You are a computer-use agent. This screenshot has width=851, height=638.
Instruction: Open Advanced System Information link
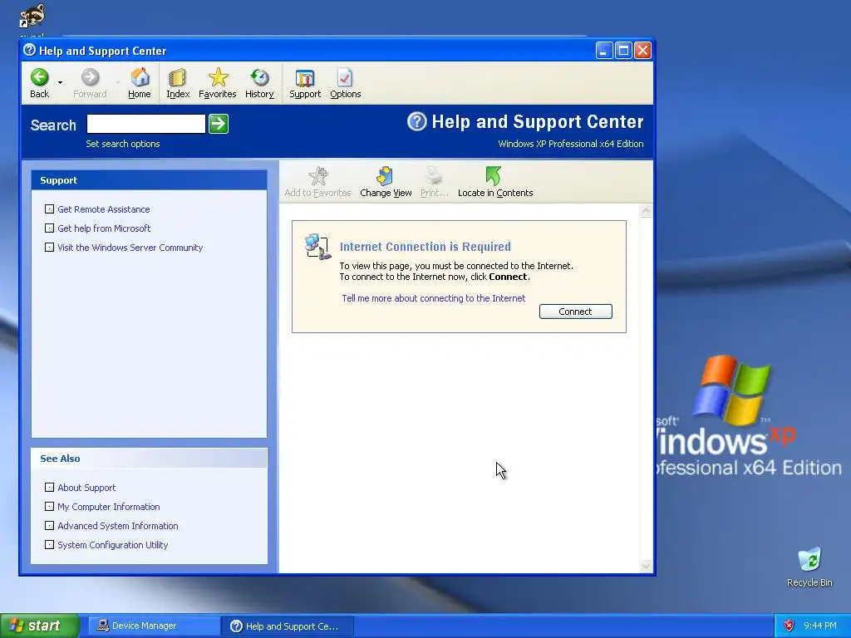pos(118,526)
